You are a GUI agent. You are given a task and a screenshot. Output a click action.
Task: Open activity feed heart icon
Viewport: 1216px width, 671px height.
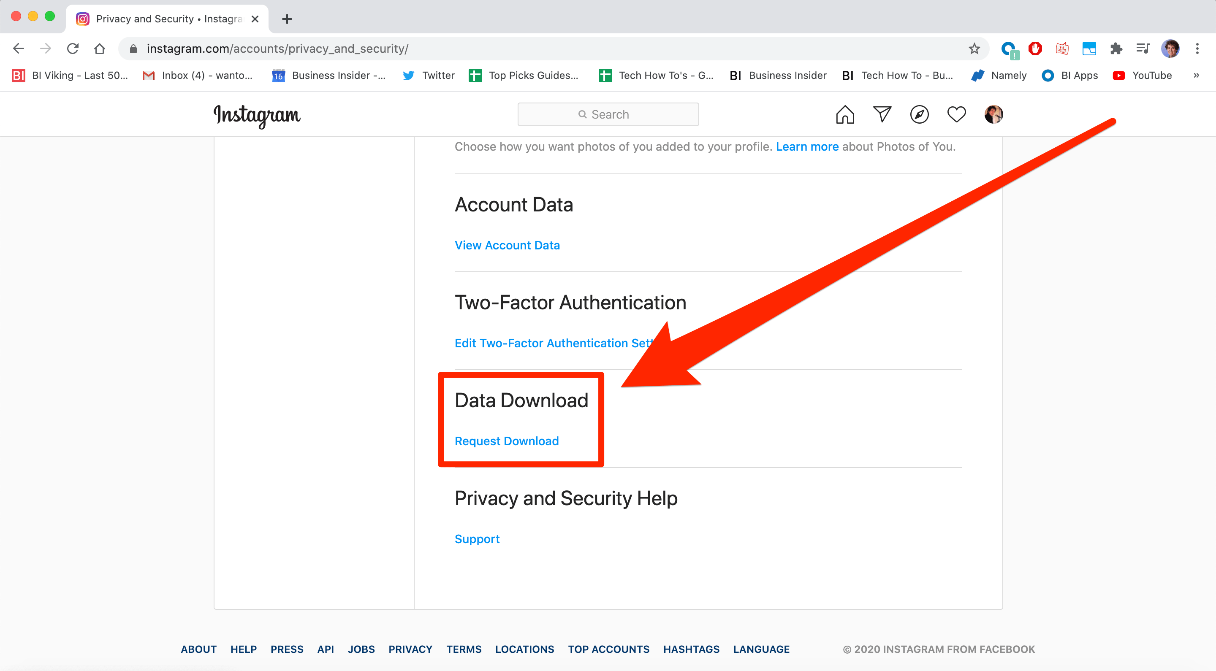click(956, 115)
